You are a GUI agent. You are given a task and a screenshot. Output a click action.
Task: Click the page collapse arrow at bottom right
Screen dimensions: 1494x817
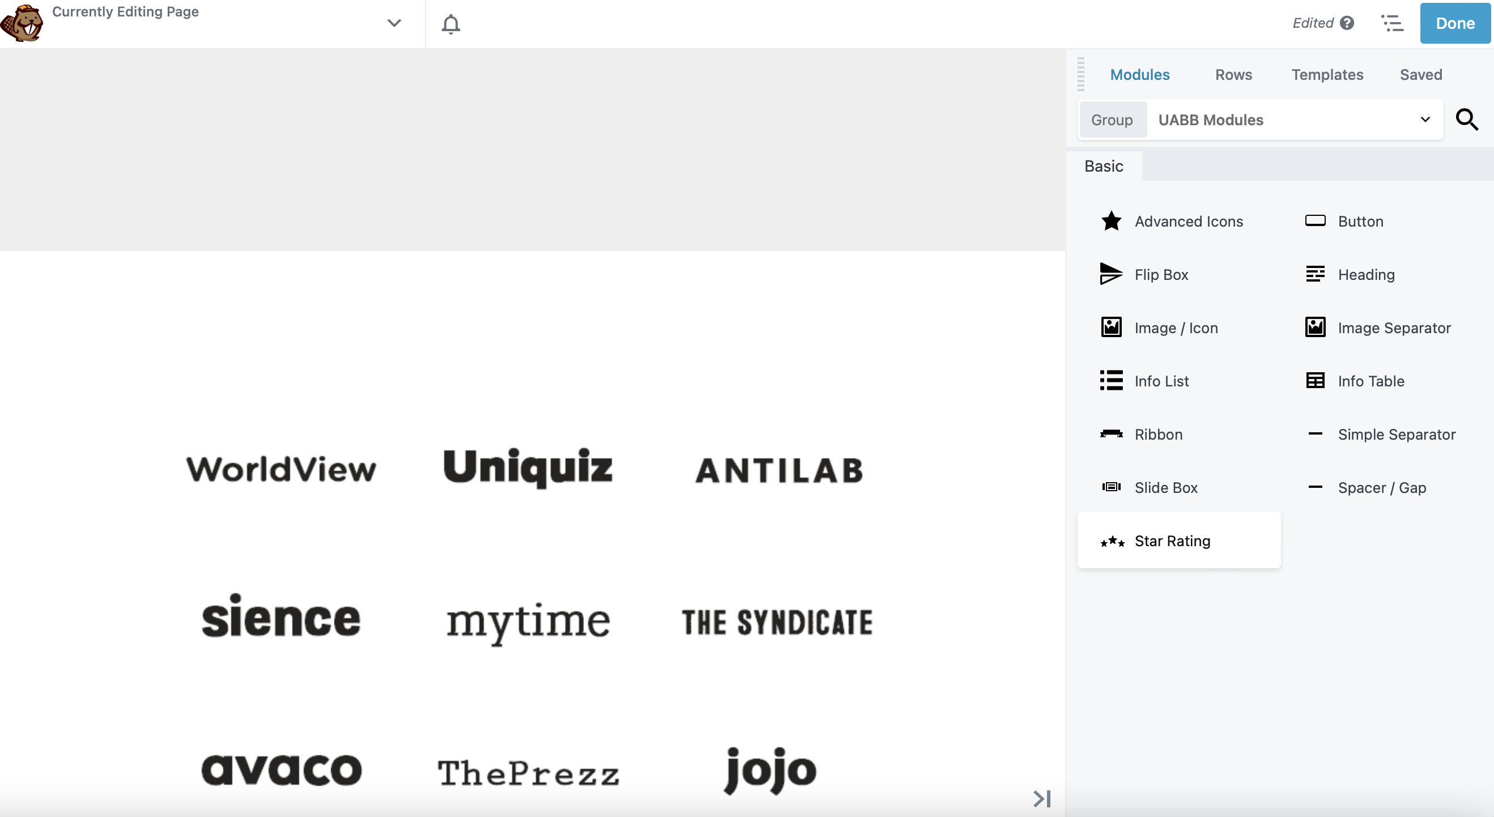pos(1042,798)
